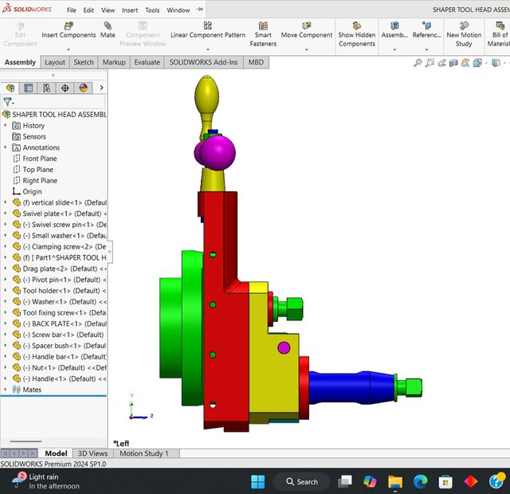Switch to 3D Views tab
The height and width of the screenshot is (494, 510).
[92, 453]
